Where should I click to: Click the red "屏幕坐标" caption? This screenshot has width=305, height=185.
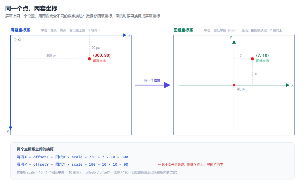99,61
